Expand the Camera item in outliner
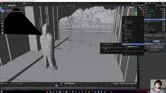This screenshot has height=93, width=166. coord(142,11)
